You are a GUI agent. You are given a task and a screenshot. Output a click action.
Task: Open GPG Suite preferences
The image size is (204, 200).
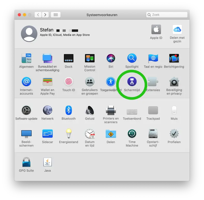27,162
